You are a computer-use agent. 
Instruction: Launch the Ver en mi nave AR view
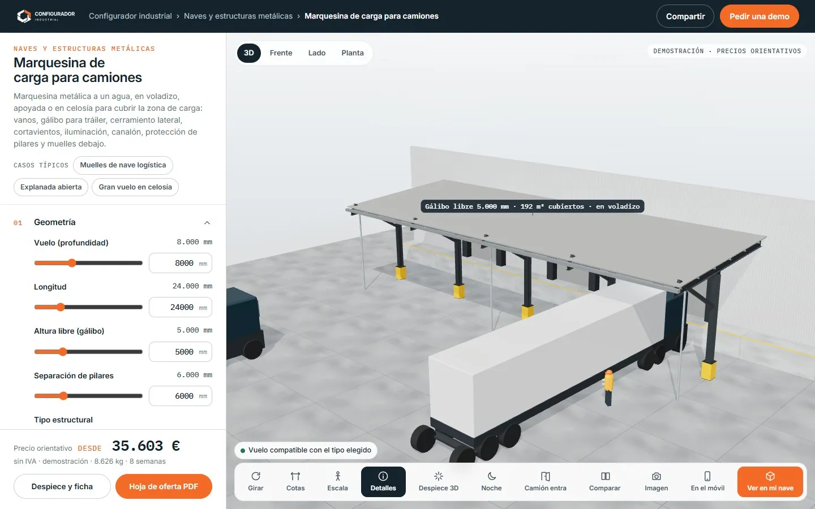tap(770, 482)
